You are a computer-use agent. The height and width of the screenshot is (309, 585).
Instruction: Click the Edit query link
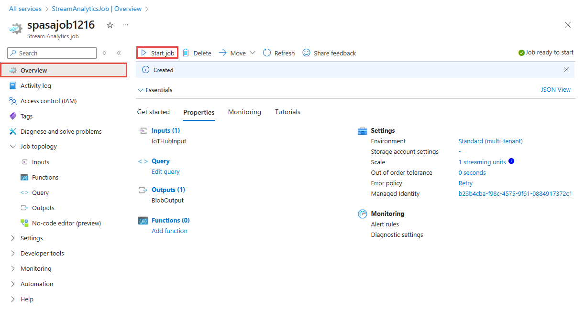(x=166, y=172)
